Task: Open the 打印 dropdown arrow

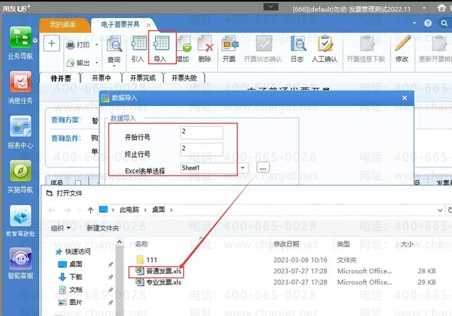Action: click(97, 45)
